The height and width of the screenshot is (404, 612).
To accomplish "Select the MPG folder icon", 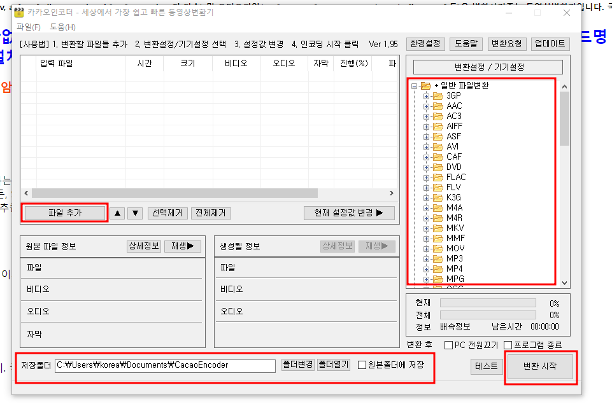I will pyautogui.click(x=438, y=279).
